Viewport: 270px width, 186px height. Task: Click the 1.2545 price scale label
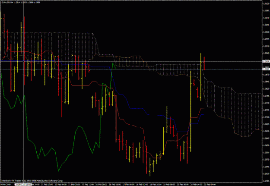point(266,167)
